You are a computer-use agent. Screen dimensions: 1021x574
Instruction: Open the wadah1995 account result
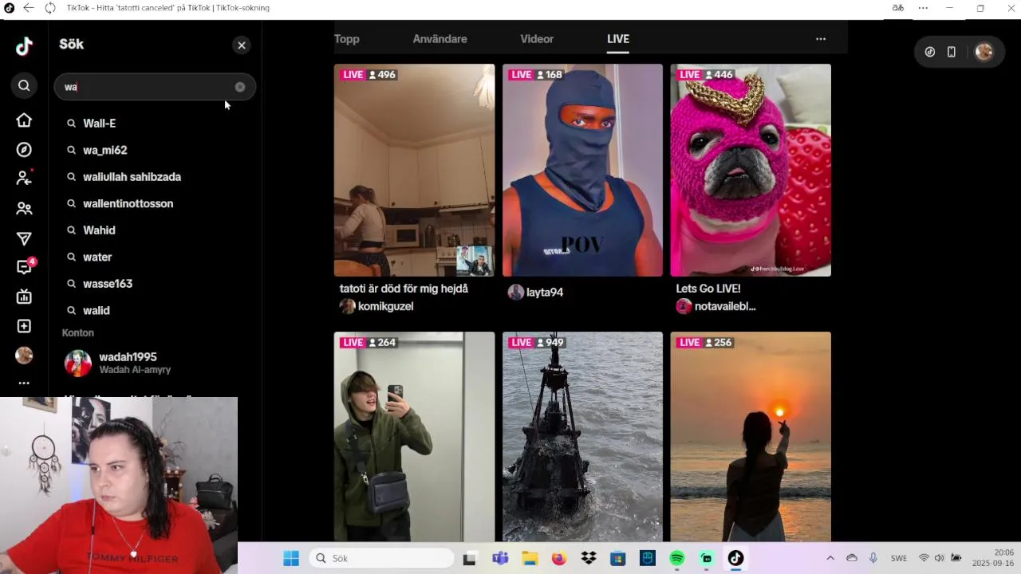coord(155,363)
